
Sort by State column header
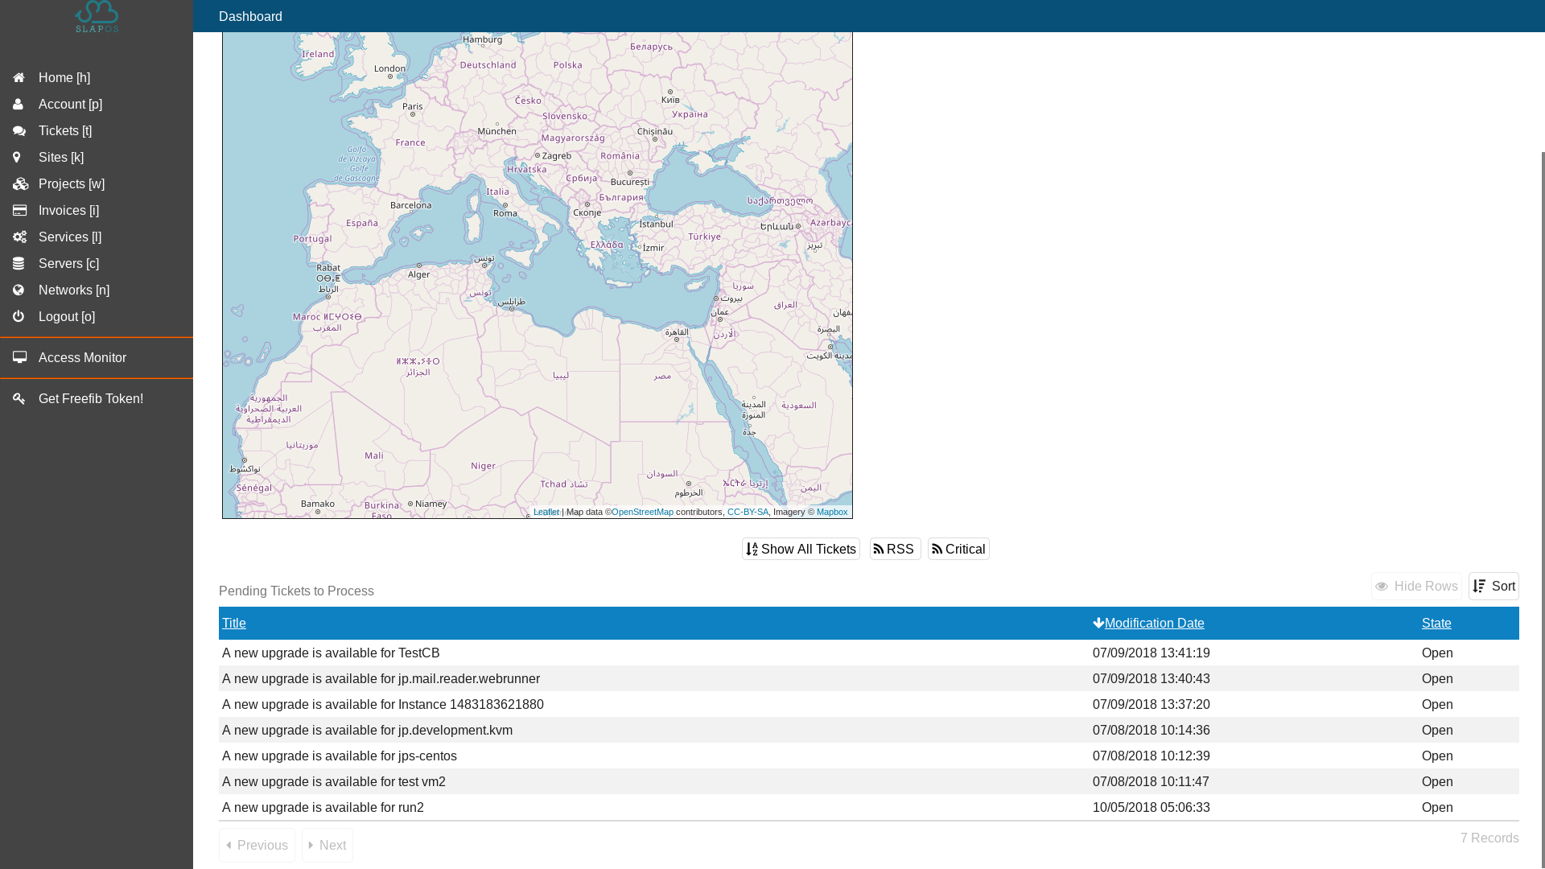(x=1436, y=624)
